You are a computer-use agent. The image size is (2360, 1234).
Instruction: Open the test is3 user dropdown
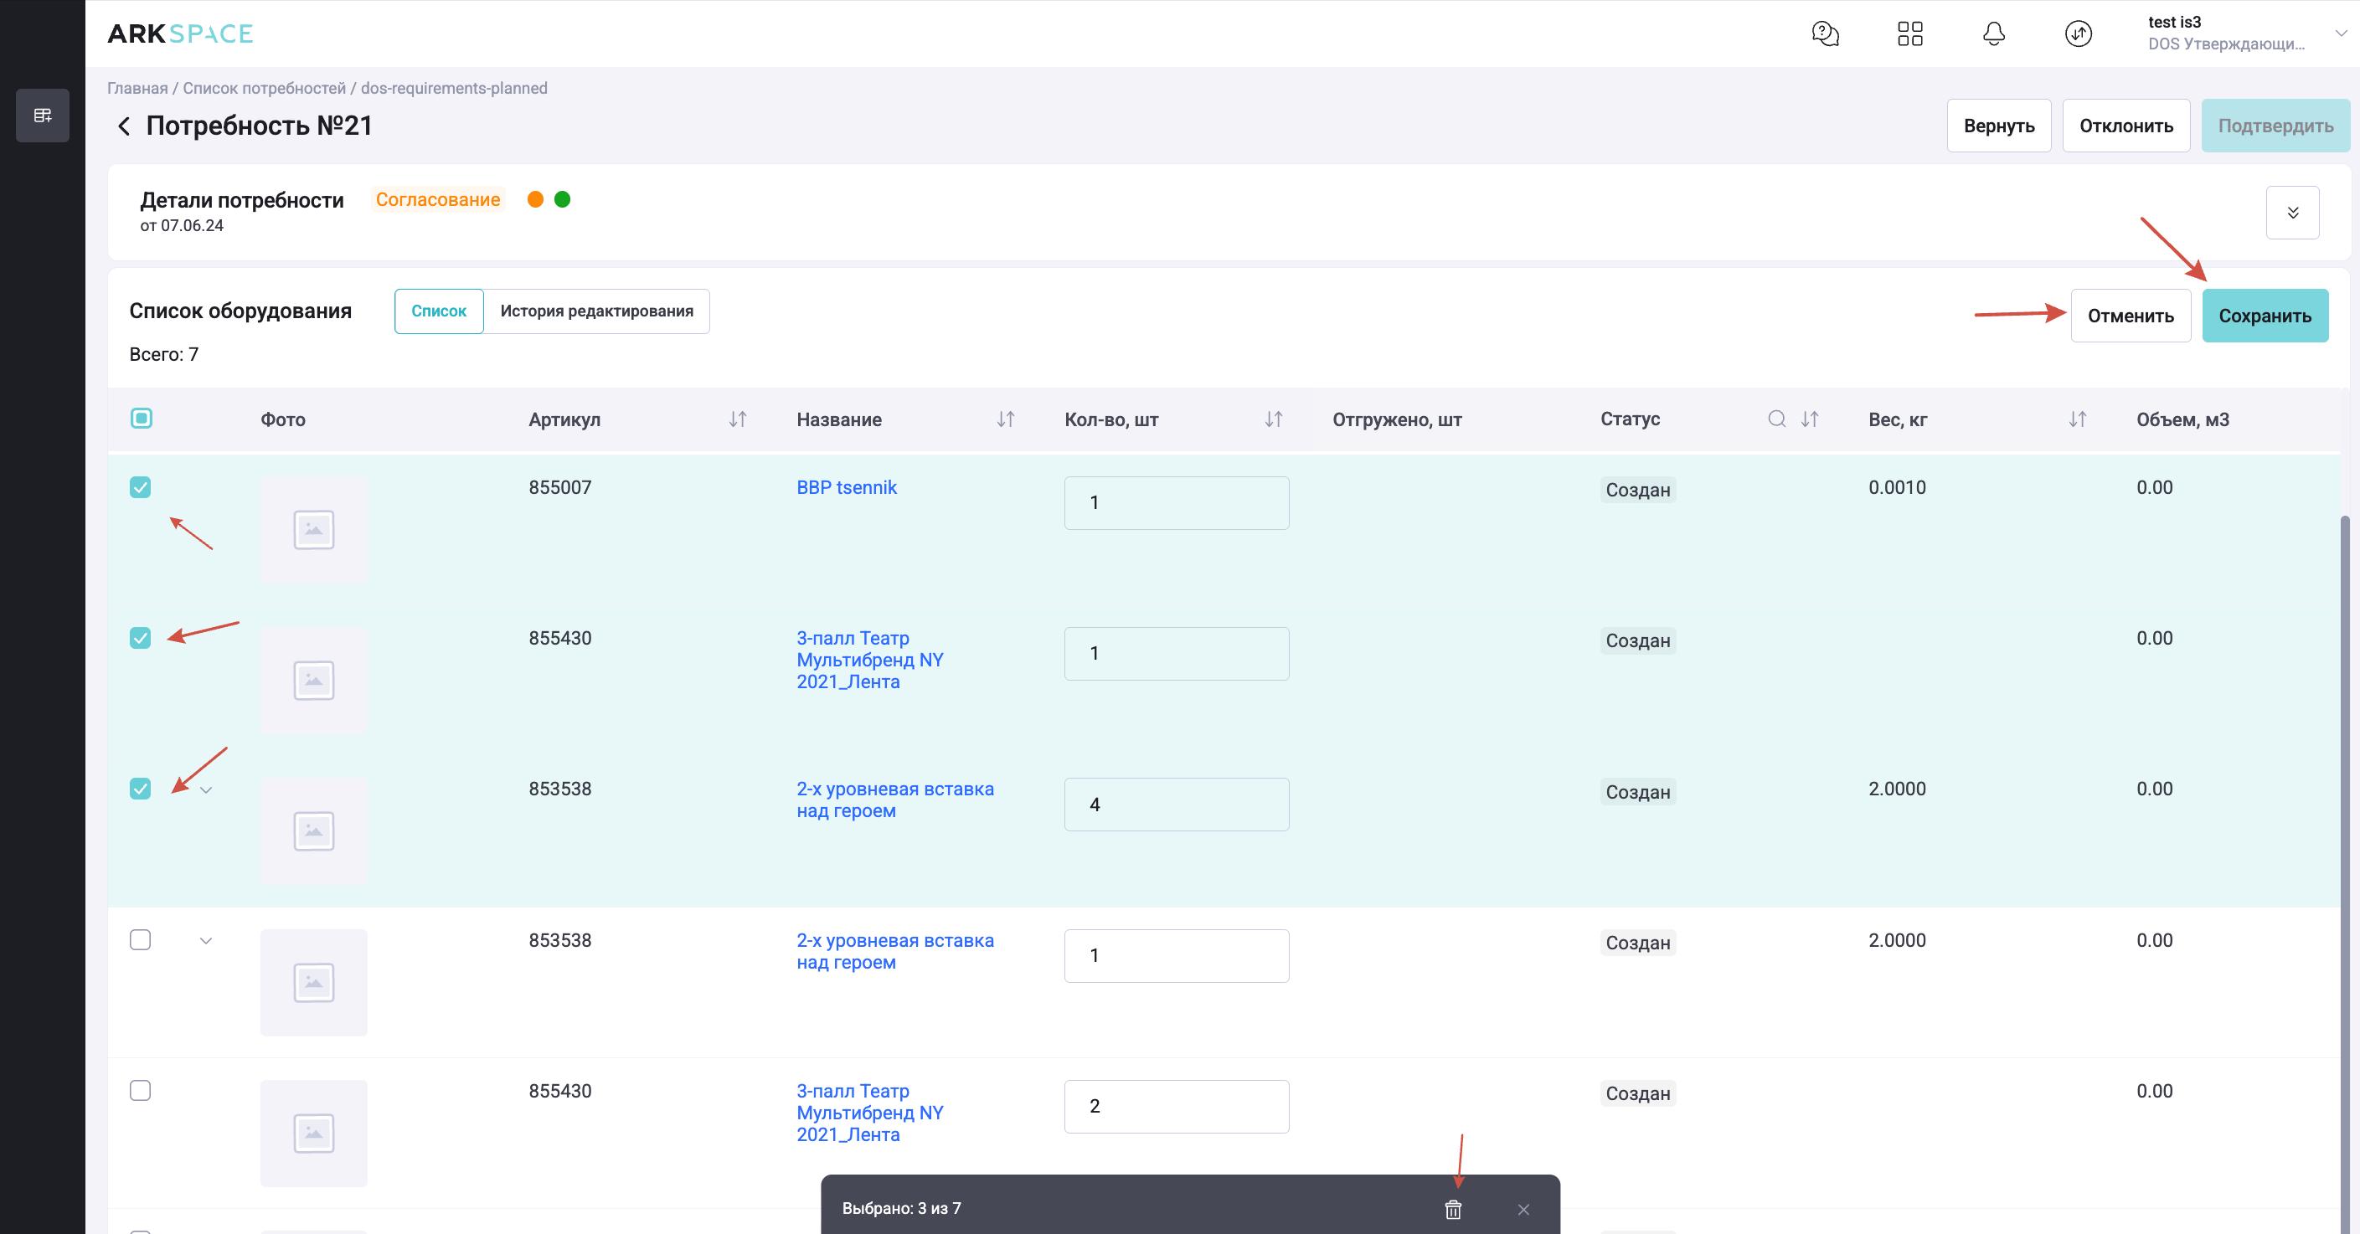(x=2340, y=33)
